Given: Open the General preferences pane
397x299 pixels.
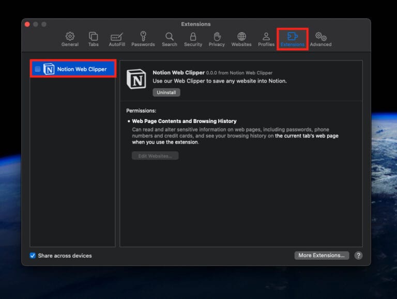Looking at the screenshot, I should pos(70,39).
